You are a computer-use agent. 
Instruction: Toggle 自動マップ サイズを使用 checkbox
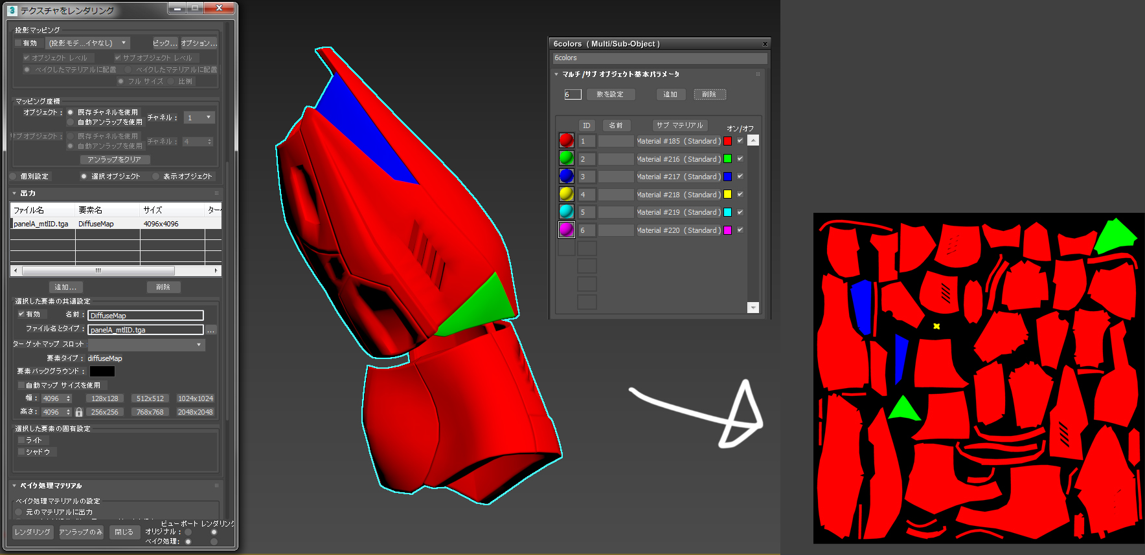(21, 385)
